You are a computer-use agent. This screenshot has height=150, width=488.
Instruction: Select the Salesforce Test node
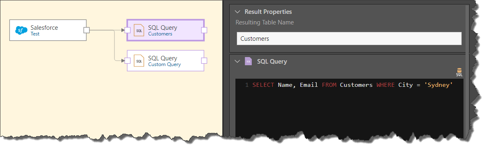48,30
